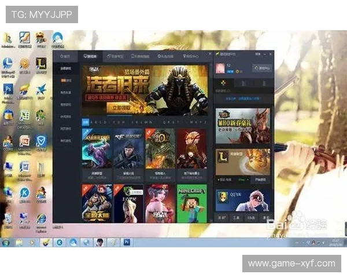Open the blue swallow Xunlei desktop icon
This screenshot has width=347, height=278.
click(42, 89)
